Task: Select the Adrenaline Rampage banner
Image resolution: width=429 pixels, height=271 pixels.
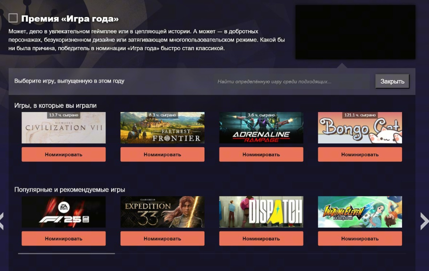Action: [261, 127]
